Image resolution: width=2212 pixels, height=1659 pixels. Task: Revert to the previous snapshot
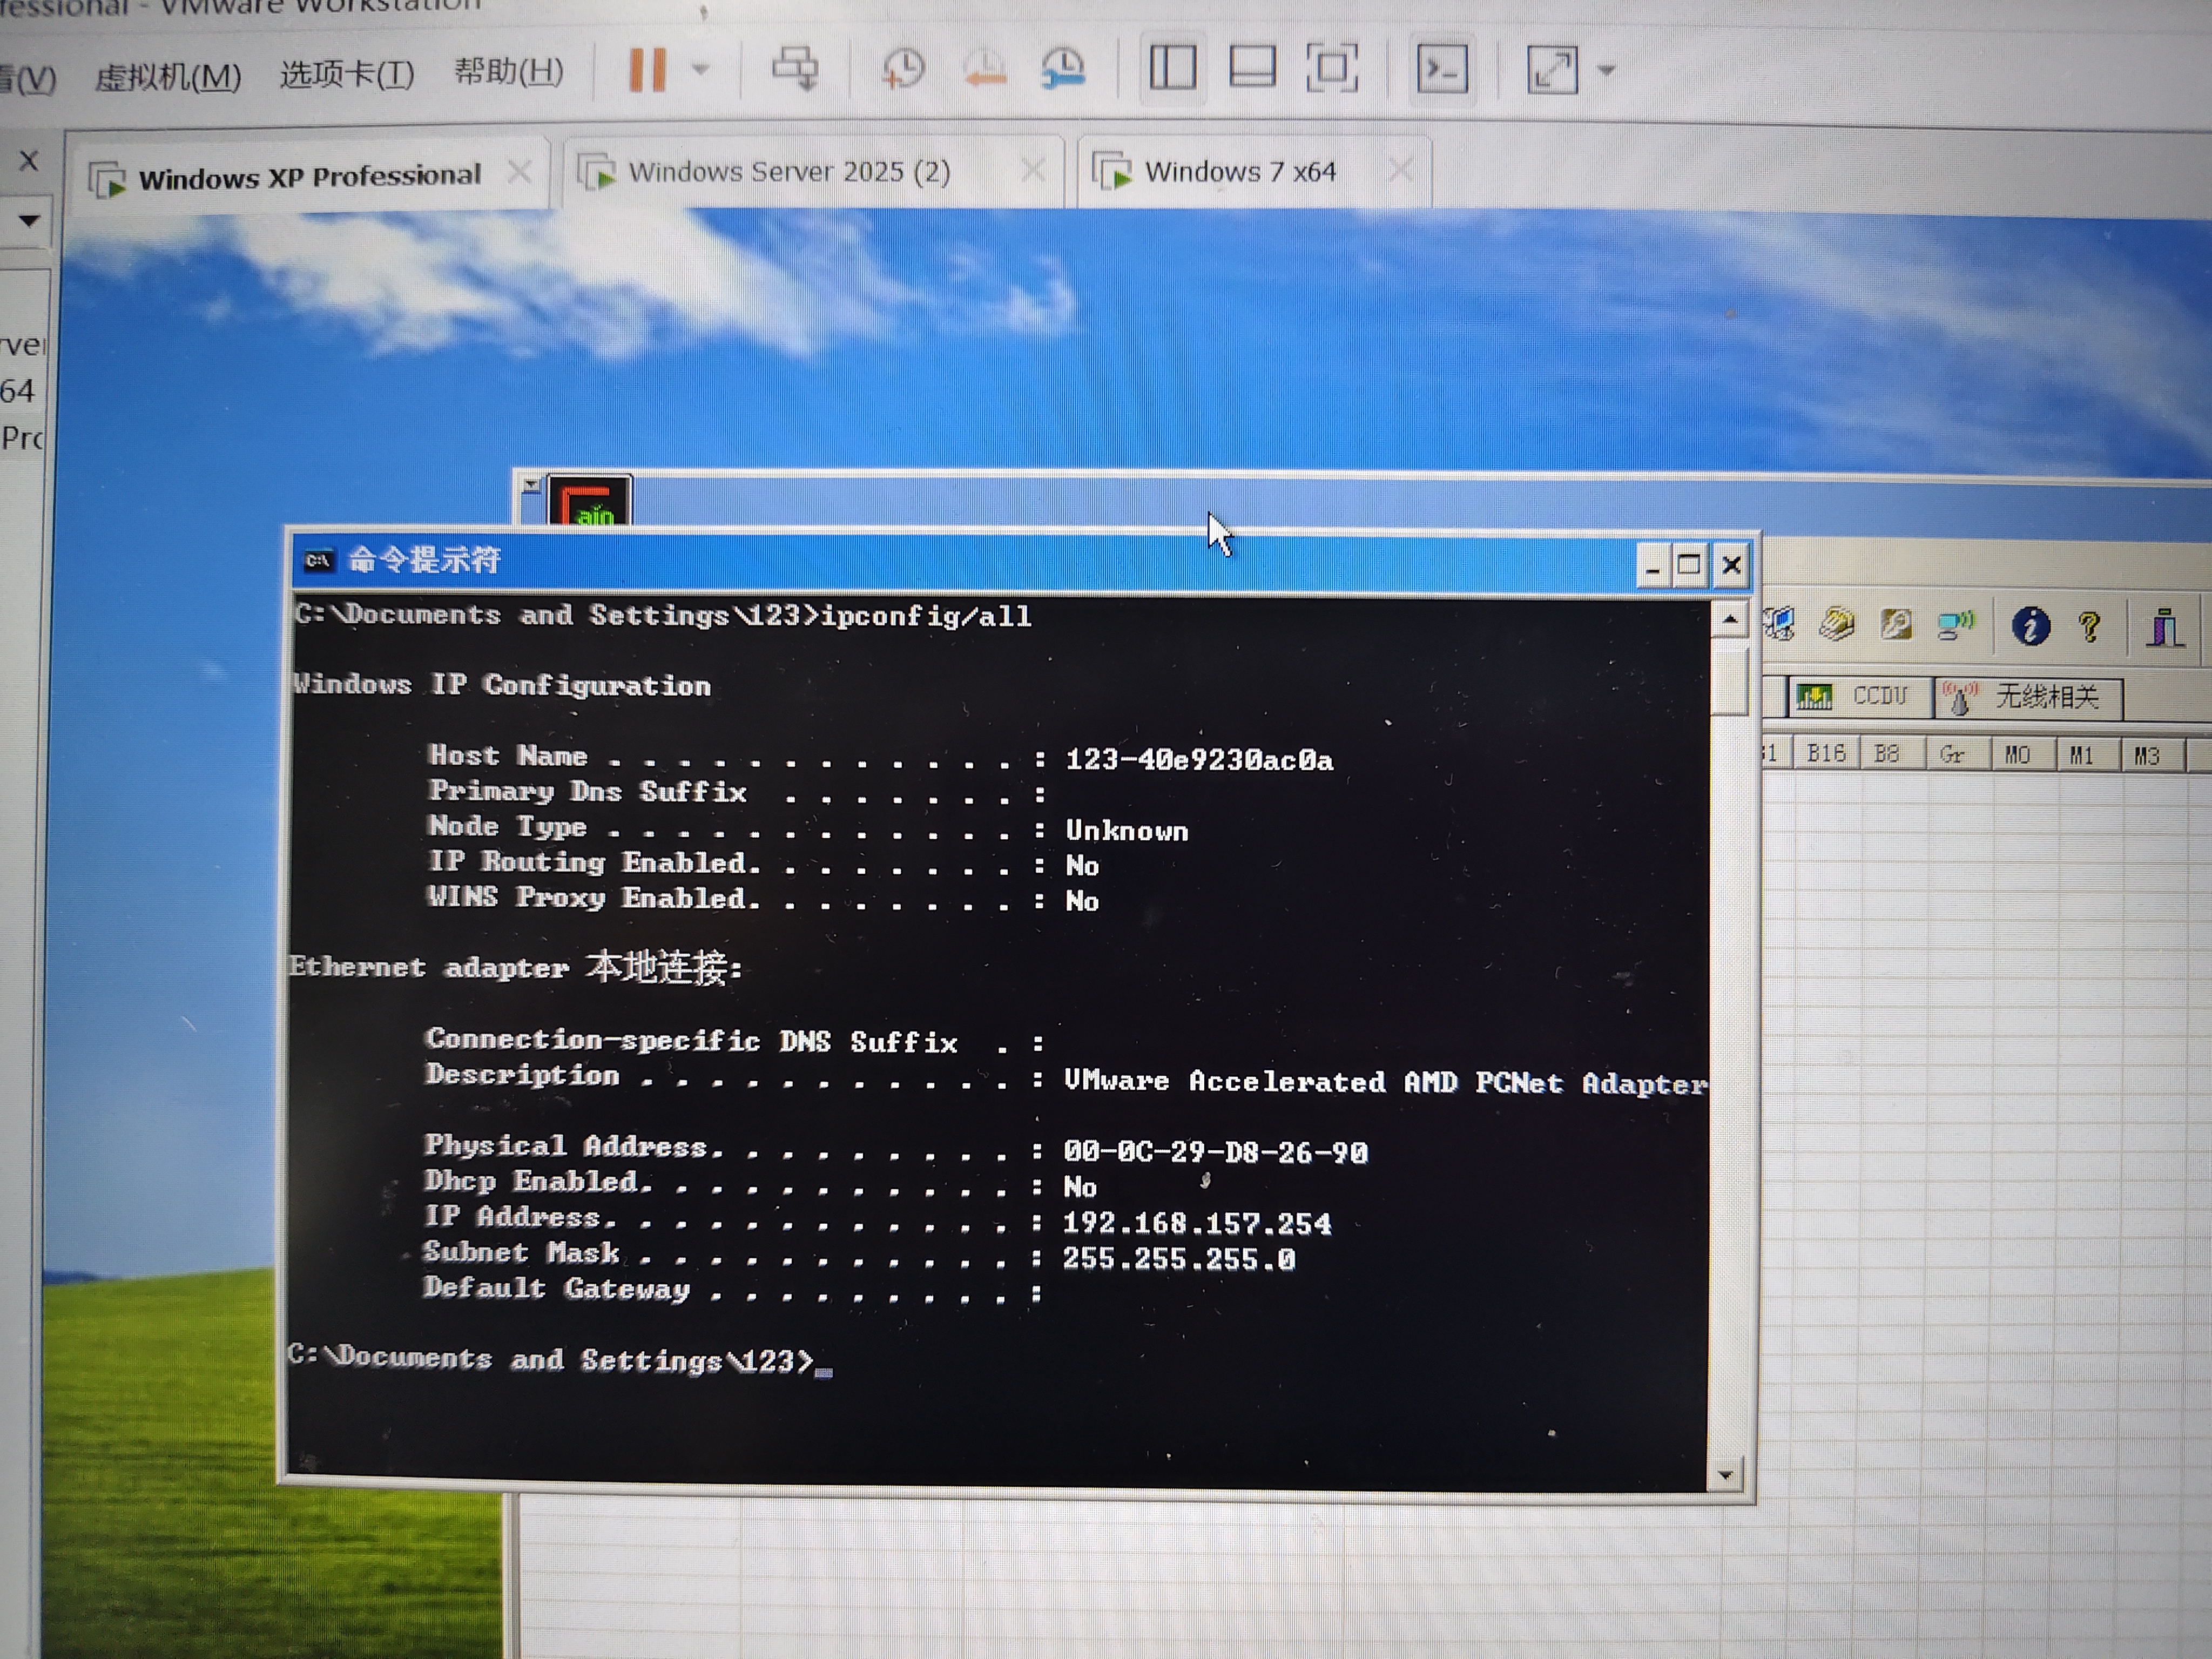pyautogui.click(x=984, y=69)
